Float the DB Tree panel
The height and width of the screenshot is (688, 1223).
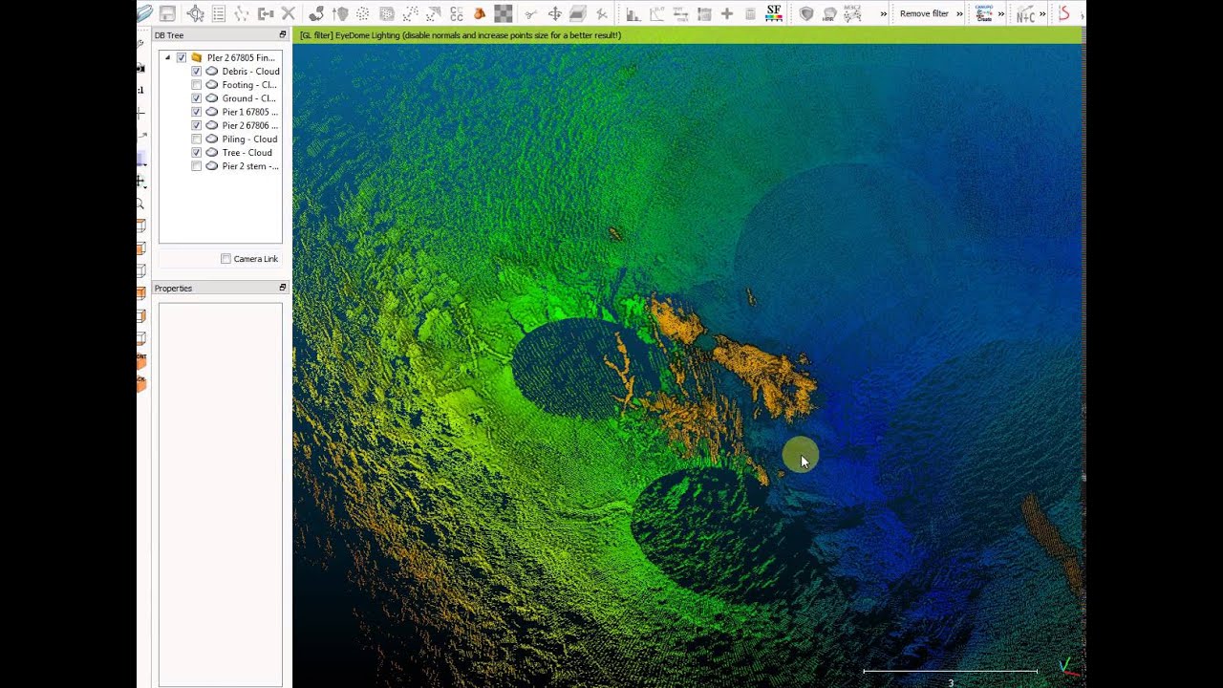coord(283,35)
